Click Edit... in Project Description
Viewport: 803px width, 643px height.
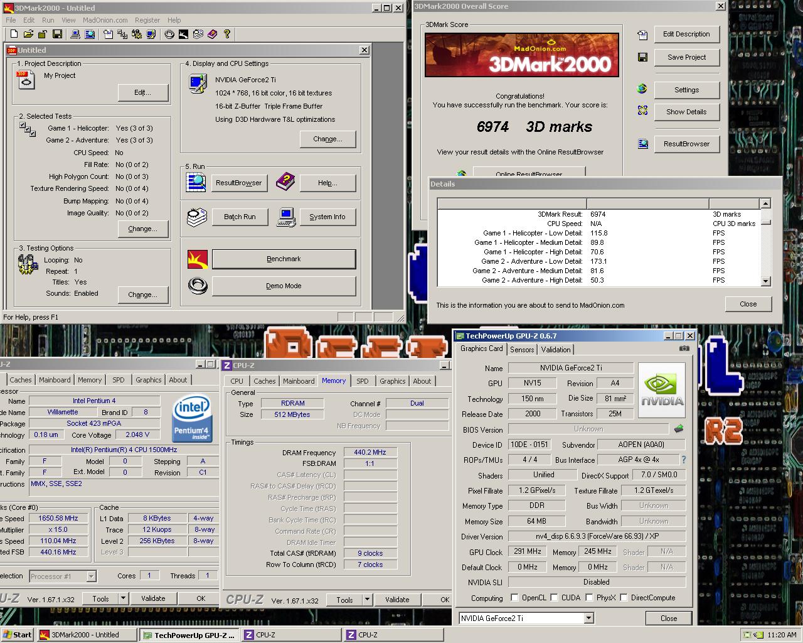point(143,92)
